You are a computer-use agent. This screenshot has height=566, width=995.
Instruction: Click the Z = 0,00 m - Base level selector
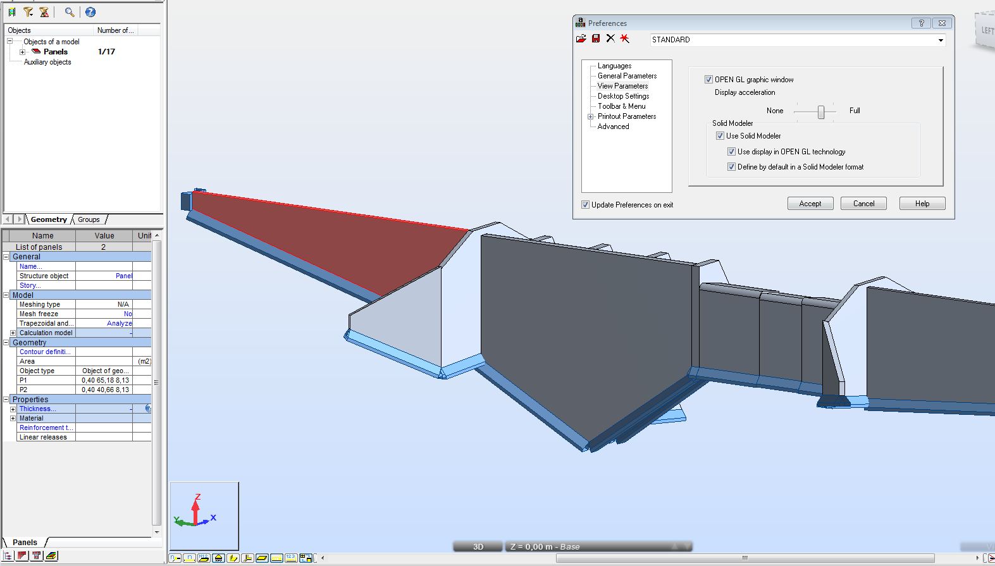[598, 547]
